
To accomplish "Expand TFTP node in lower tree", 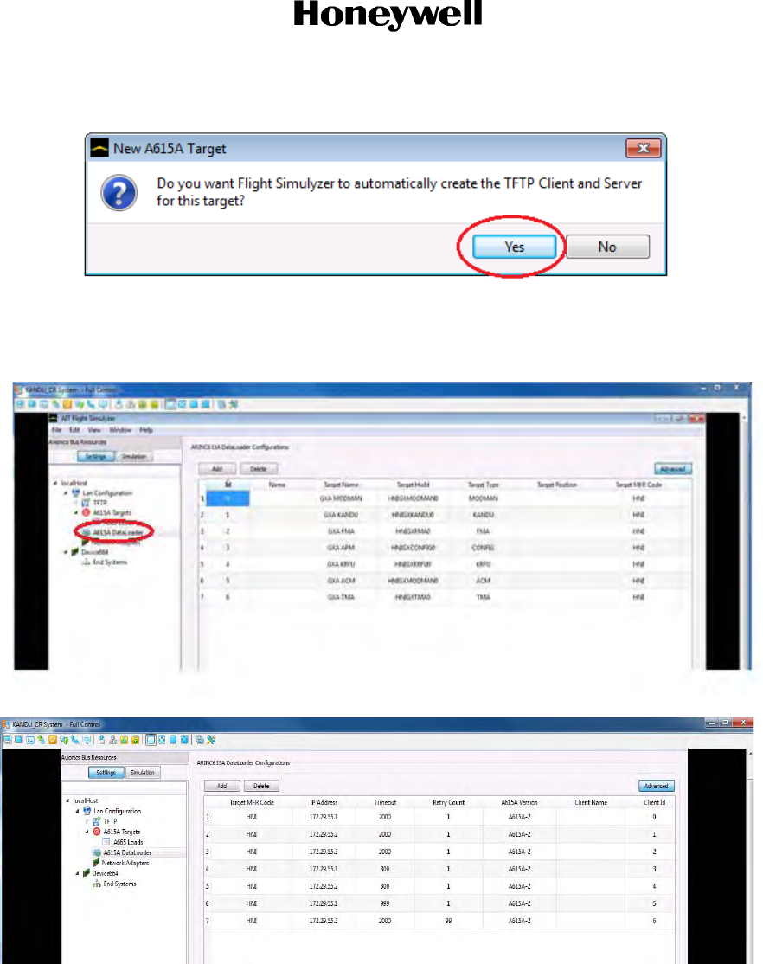I will pyautogui.click(x=87, y=820).
